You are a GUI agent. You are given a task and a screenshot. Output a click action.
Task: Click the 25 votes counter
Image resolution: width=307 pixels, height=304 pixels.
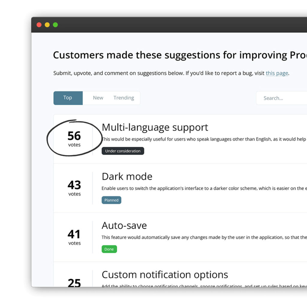coord(74,283)
